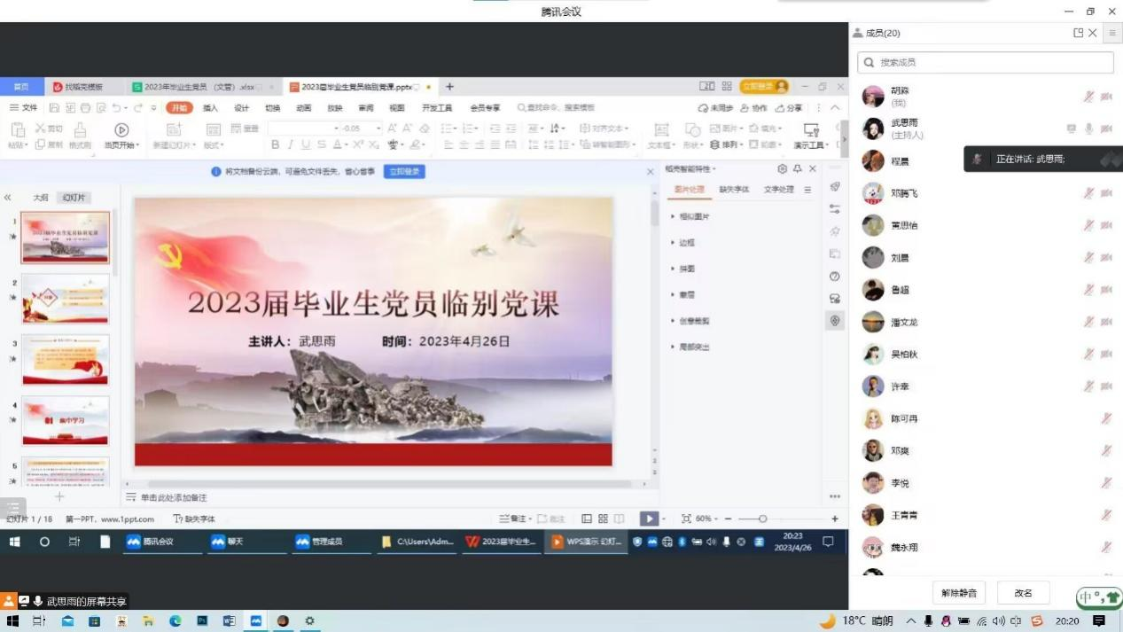Screen dimensions: 1123x632
Task: Click the zoom slider handle in status bar
Action: [762, 519]
